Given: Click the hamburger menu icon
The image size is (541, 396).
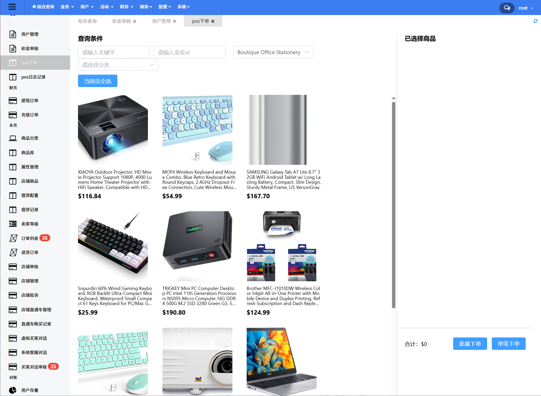Looking at the screenshot, I should click(12, 7).
